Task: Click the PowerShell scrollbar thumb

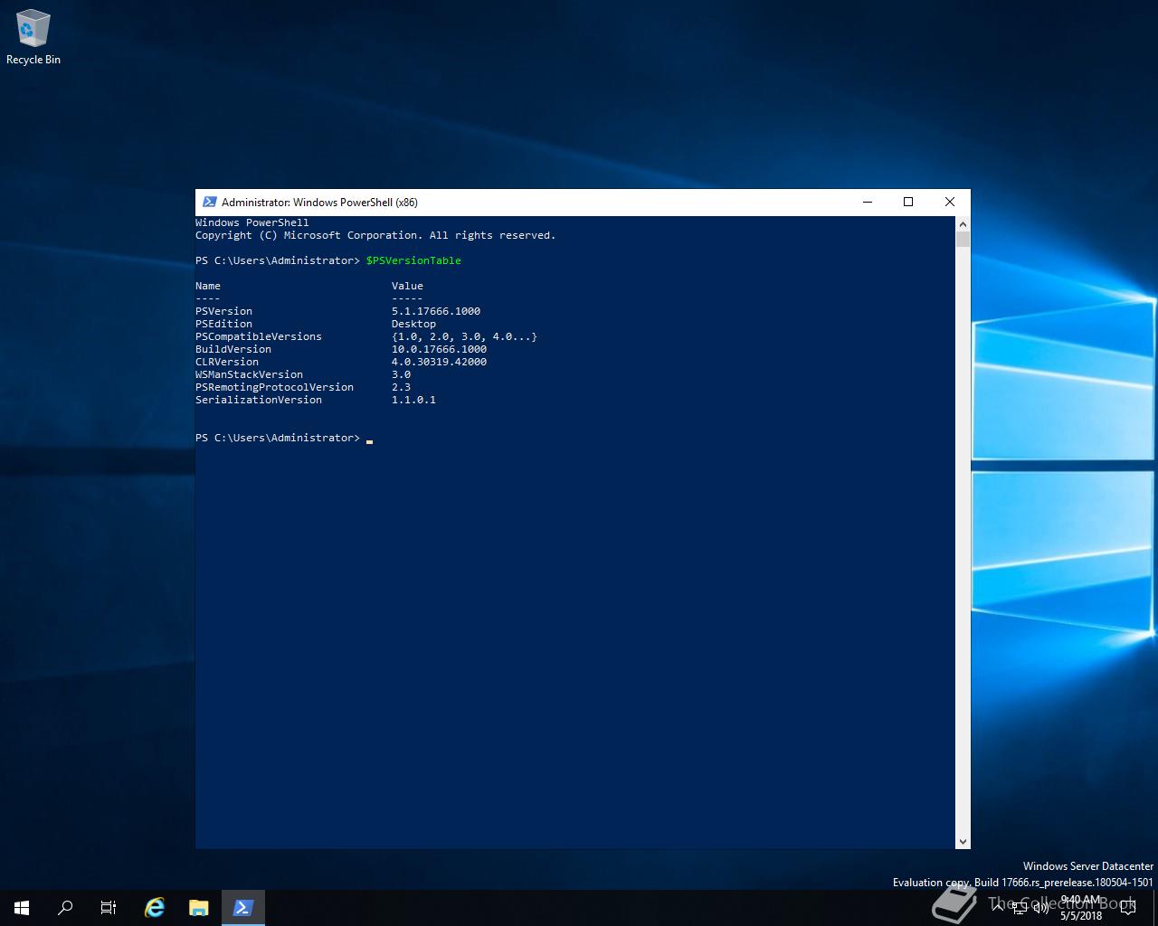Action: (963, 239)
